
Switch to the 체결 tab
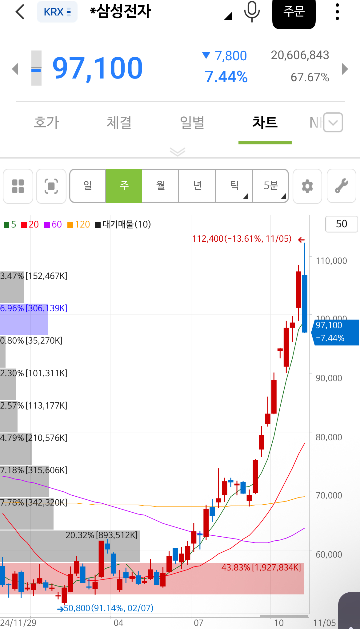[x=119, y=123]
